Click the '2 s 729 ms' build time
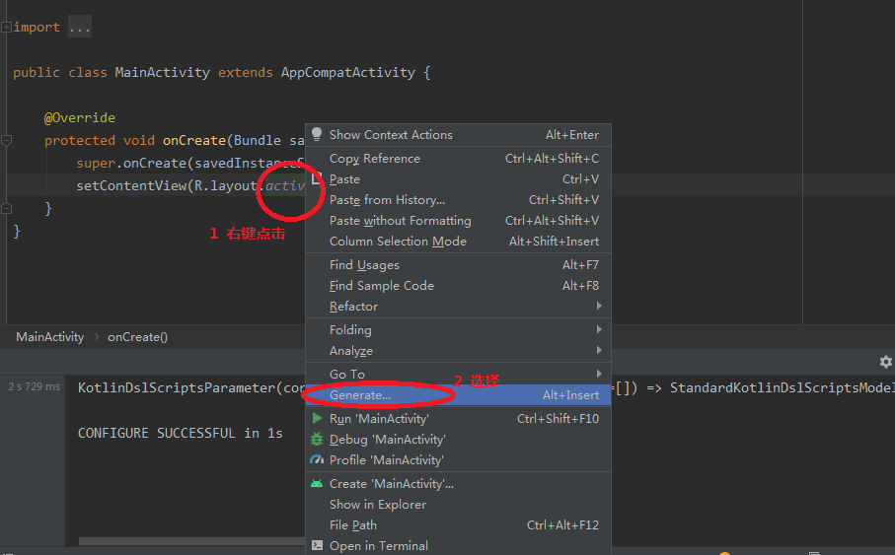Image resolution: width=895 pixels, height=555 pixels. click(x=34, y=386)
